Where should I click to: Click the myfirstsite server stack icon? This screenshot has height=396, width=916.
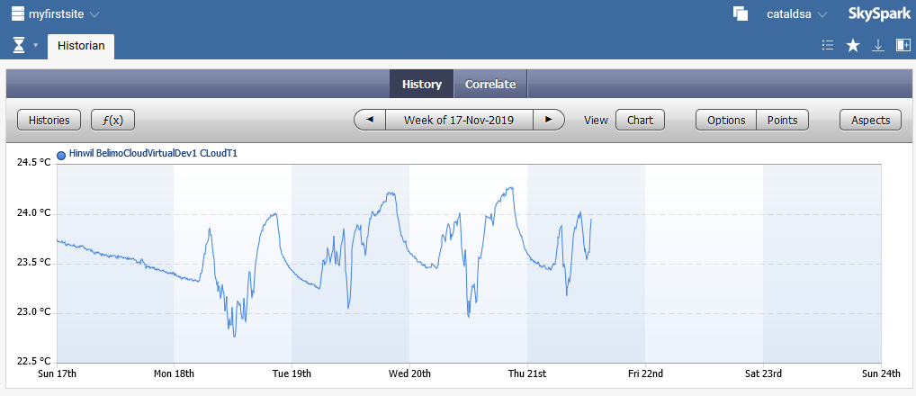[x=18, y=13]
